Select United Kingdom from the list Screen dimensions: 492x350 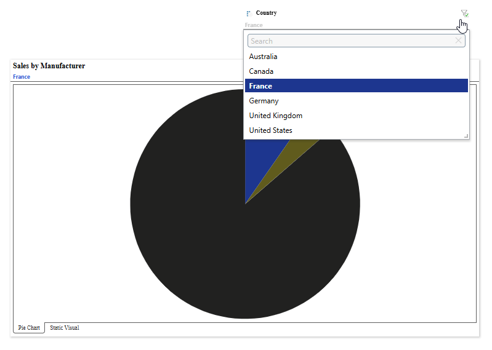[x=356, y=115]
